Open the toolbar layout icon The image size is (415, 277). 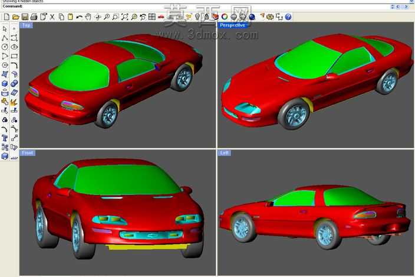[279, 17]
